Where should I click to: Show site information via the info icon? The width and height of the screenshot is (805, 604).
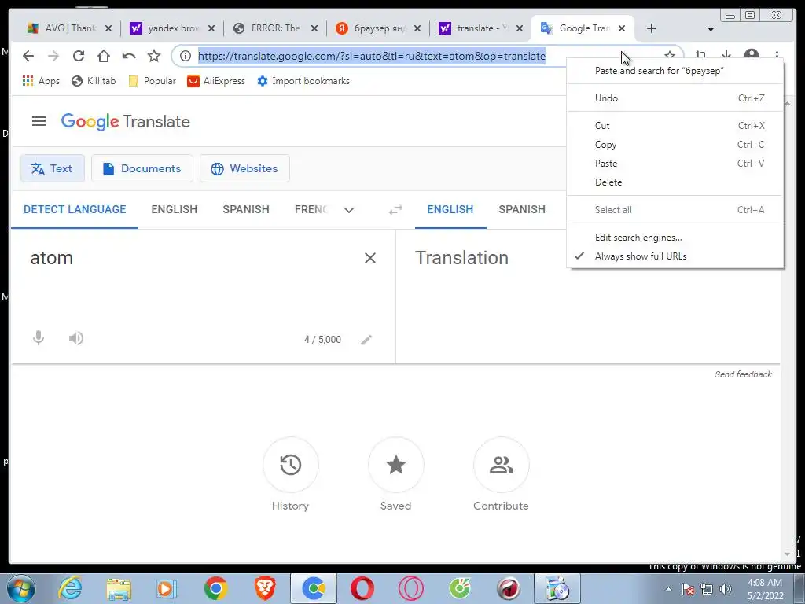tap(186, 56)
